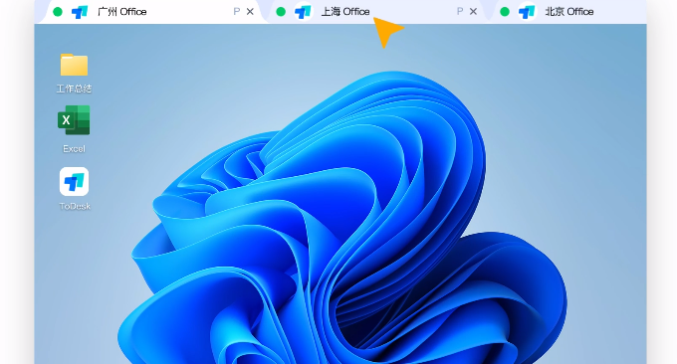Click the ToDesk label text
Viewport: 677px width, 364px height.
point(75,206)
